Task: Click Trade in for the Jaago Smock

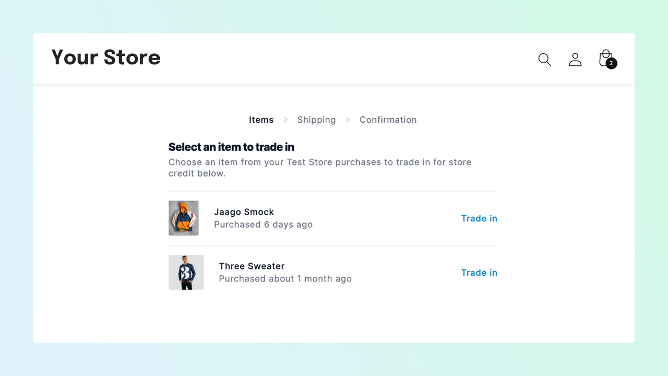Action: coord(479,218)
